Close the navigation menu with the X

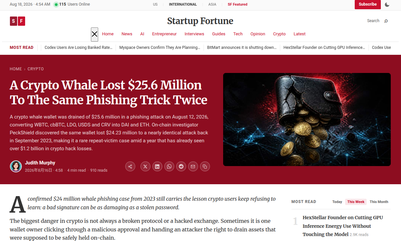pyautogui.click(x=95, y=34)
